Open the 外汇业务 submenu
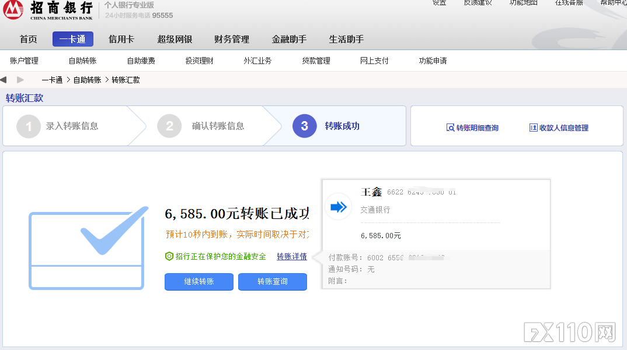This screenshot has height=350, width=627. pyautogui.click(x=257, y=61)
